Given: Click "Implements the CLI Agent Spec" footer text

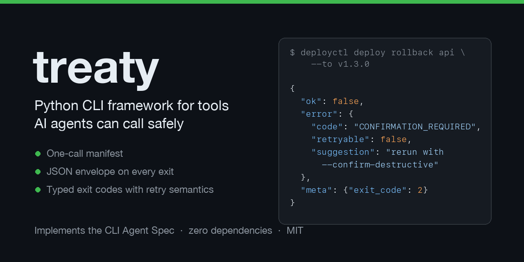Looking at the screenshot, I should (x=104, y=230).
